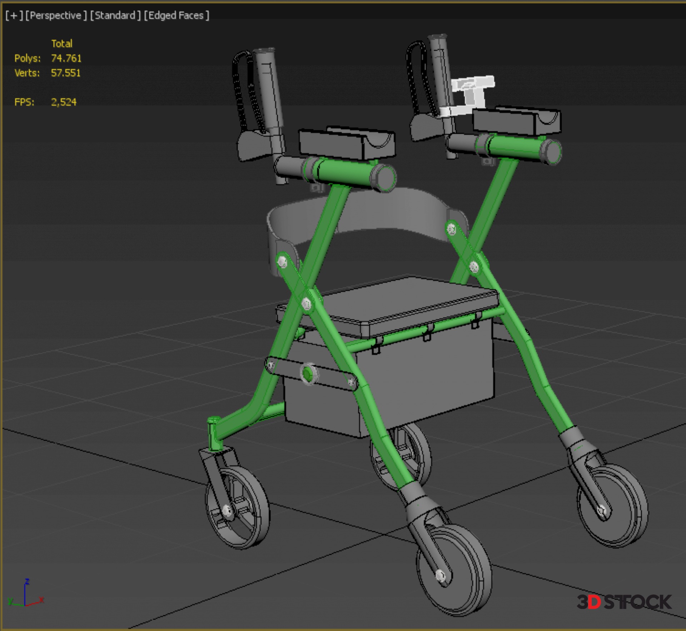Click the green knob on folding brace
686x631 pixels.
coord(307,374)
